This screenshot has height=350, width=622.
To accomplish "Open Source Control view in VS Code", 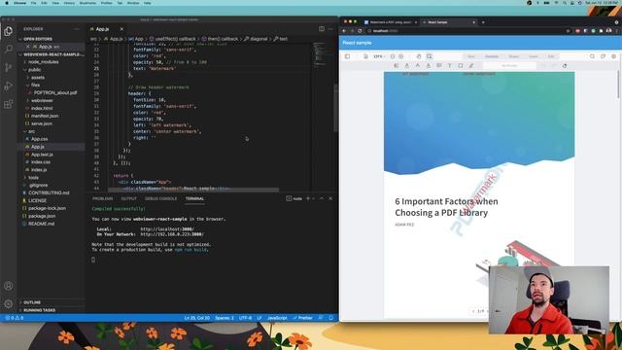I will click(9, 67).
